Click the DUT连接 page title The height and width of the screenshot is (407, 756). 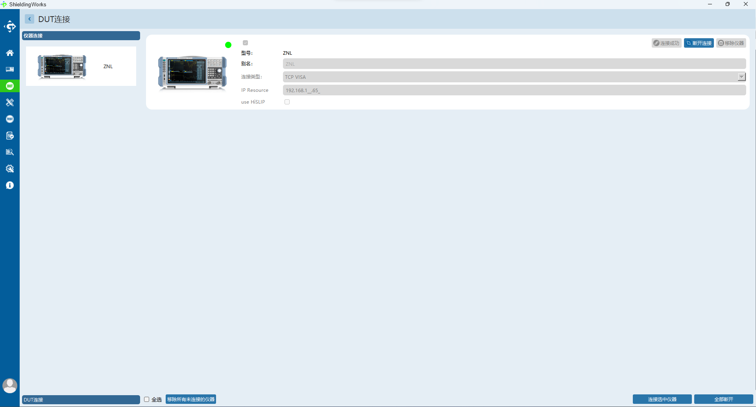point(54,19)
